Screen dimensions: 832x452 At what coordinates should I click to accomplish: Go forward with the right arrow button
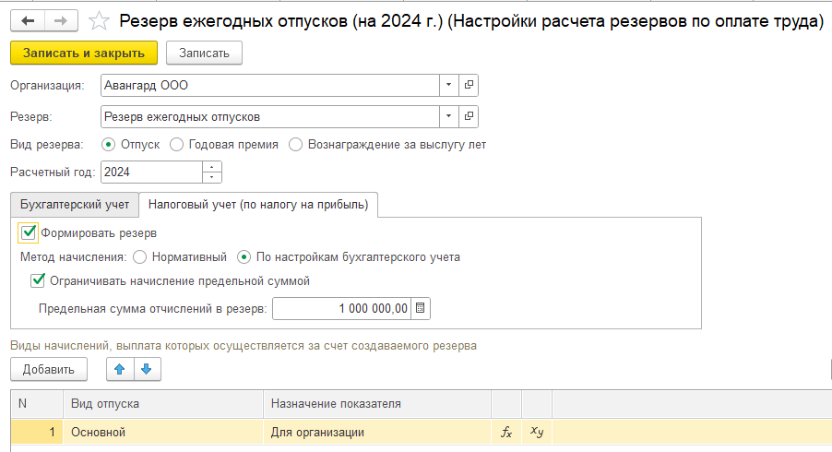click(61, 21)
